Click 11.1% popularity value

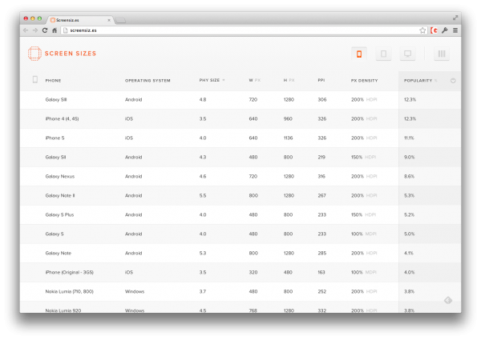click(x=409, y=138)
